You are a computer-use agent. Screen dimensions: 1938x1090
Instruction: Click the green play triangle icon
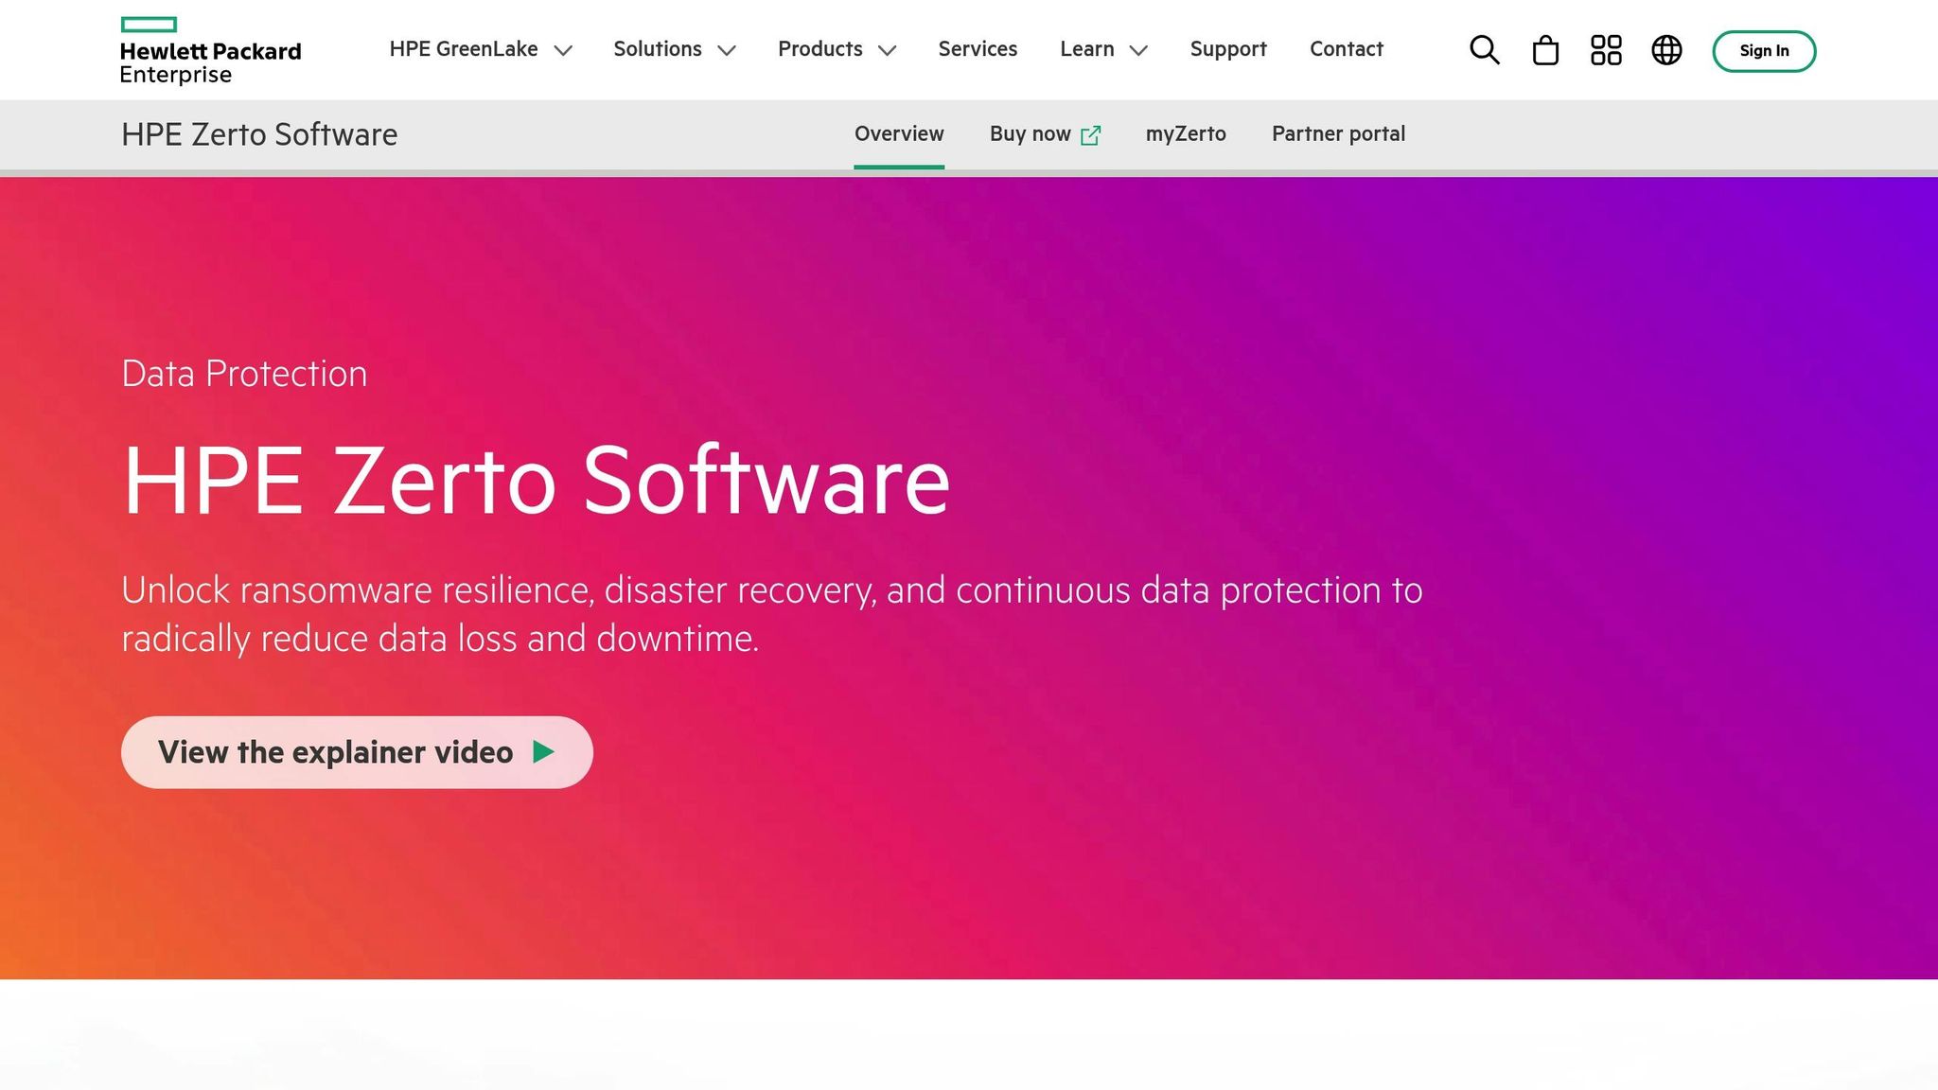543,752
